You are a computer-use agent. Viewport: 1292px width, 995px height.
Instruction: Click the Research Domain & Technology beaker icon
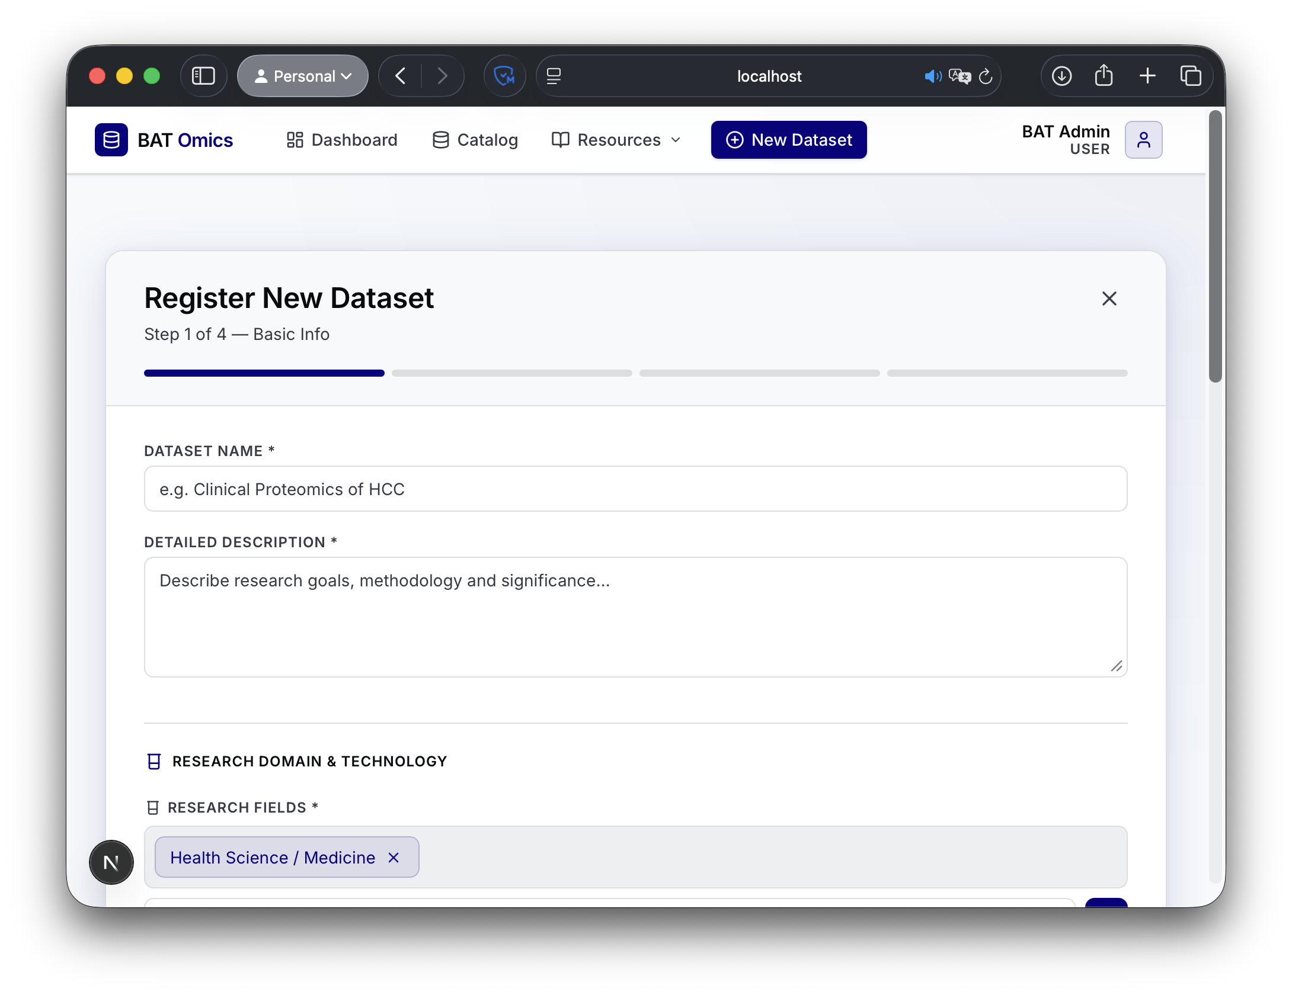[x=154, y=762]
